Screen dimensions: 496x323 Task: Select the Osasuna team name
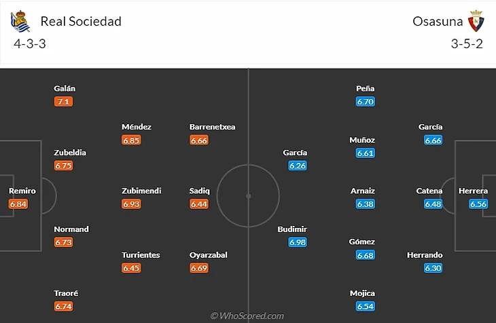[x=437, y=21]
